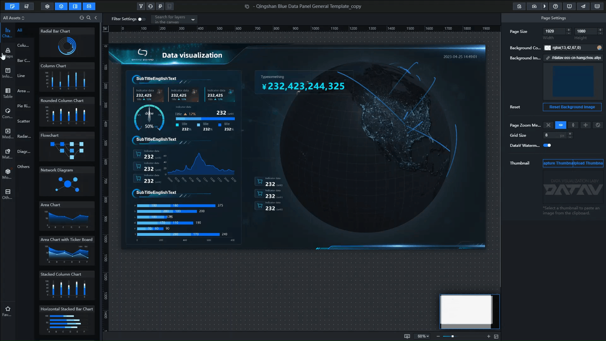Click the layers stack icon in toolbar
This screenshot has width=606, height=341.
(x=47, y=6)
